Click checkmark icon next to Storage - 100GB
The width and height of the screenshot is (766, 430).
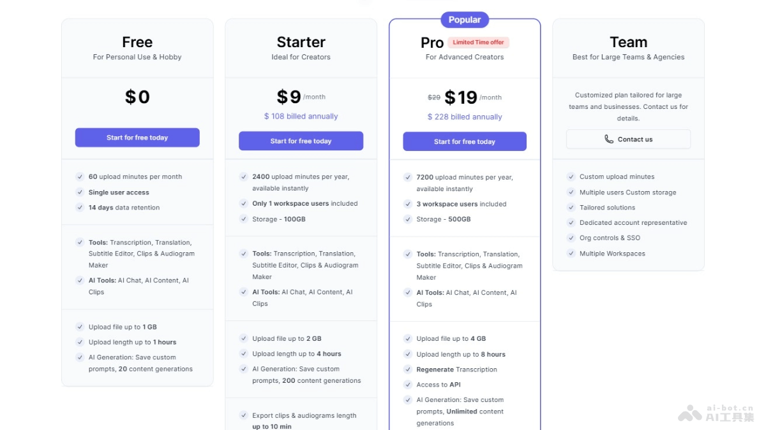[x=244, y=219]
